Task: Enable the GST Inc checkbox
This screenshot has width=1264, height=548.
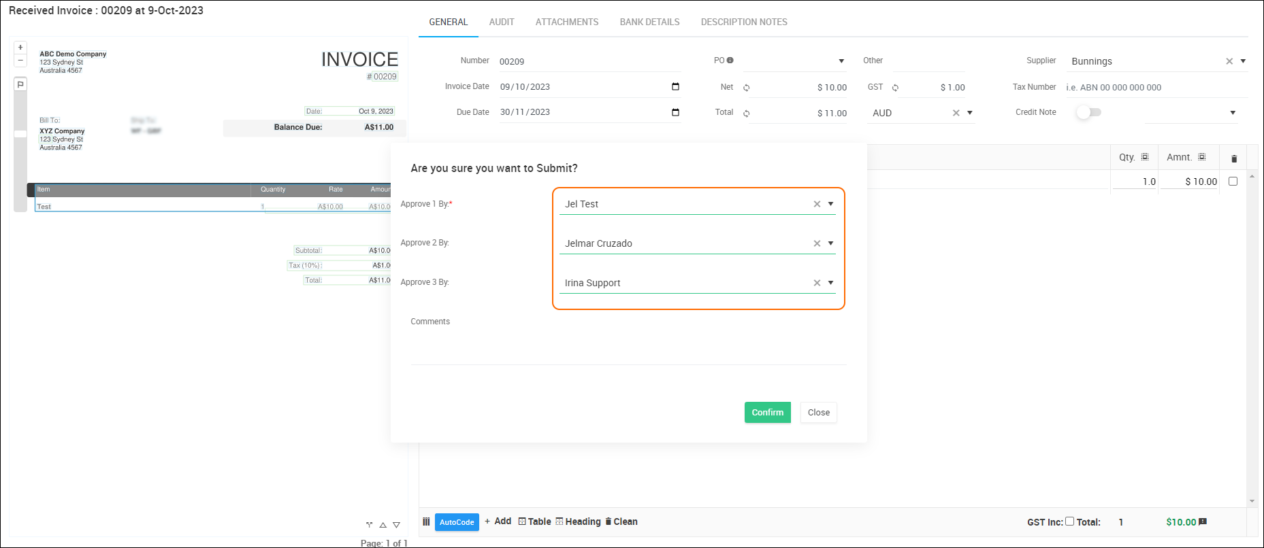Action: point(1069,521)
